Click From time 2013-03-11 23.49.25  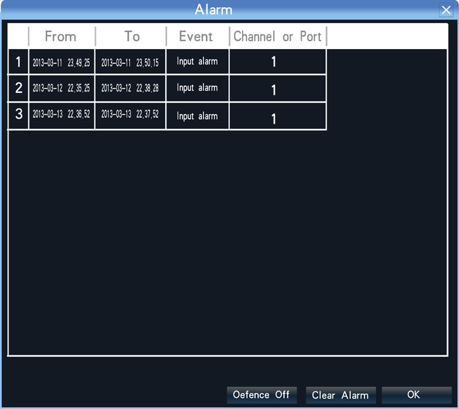tap(62, 62)
